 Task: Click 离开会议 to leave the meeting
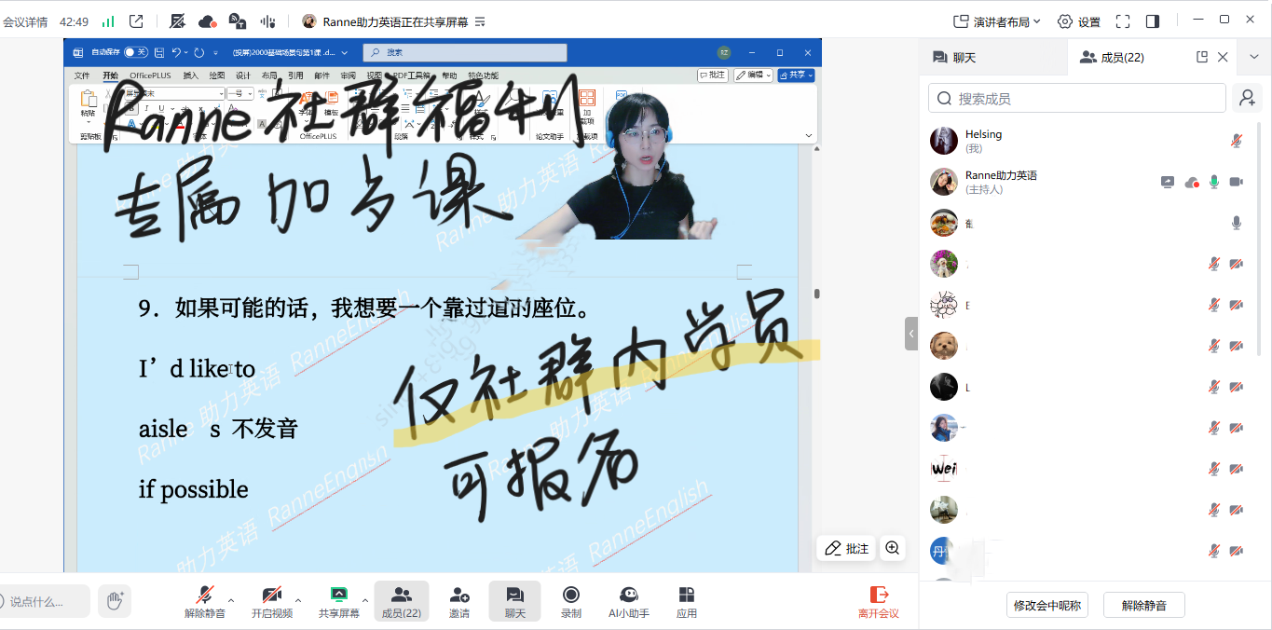coord(877,601)
